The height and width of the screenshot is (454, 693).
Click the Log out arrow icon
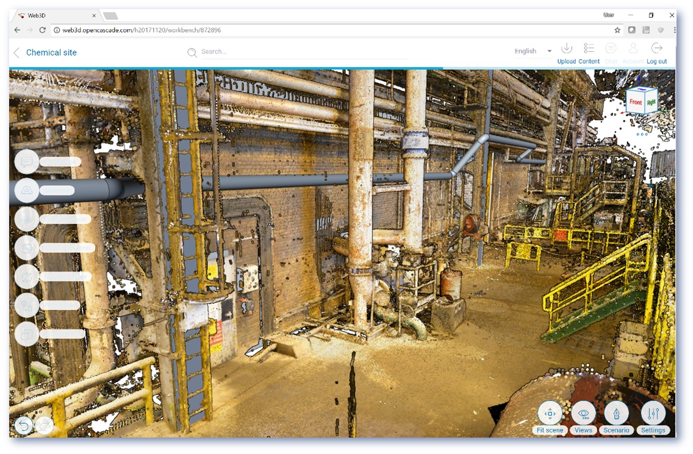coord(657,48)
